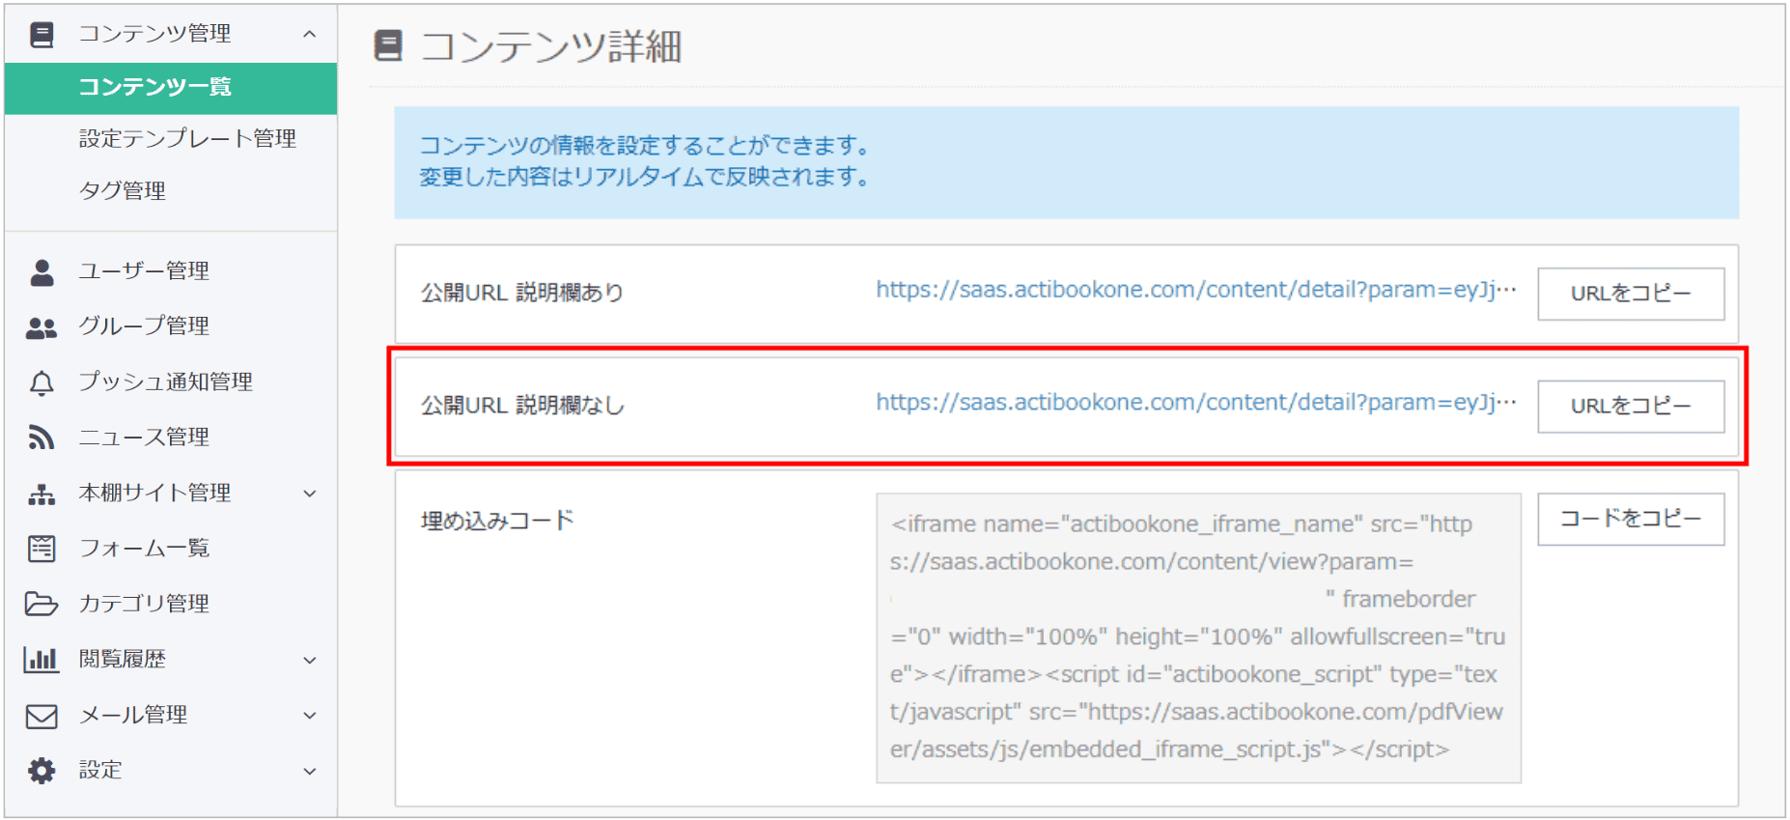Open プッシュ通知管理 in the sidebar
Viewport: 1790px width, 820px height.
166,382
